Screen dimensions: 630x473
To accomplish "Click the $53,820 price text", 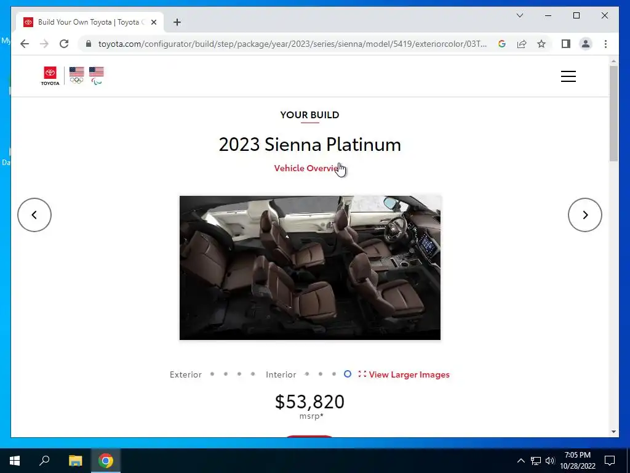I will (x=310, y=402).
